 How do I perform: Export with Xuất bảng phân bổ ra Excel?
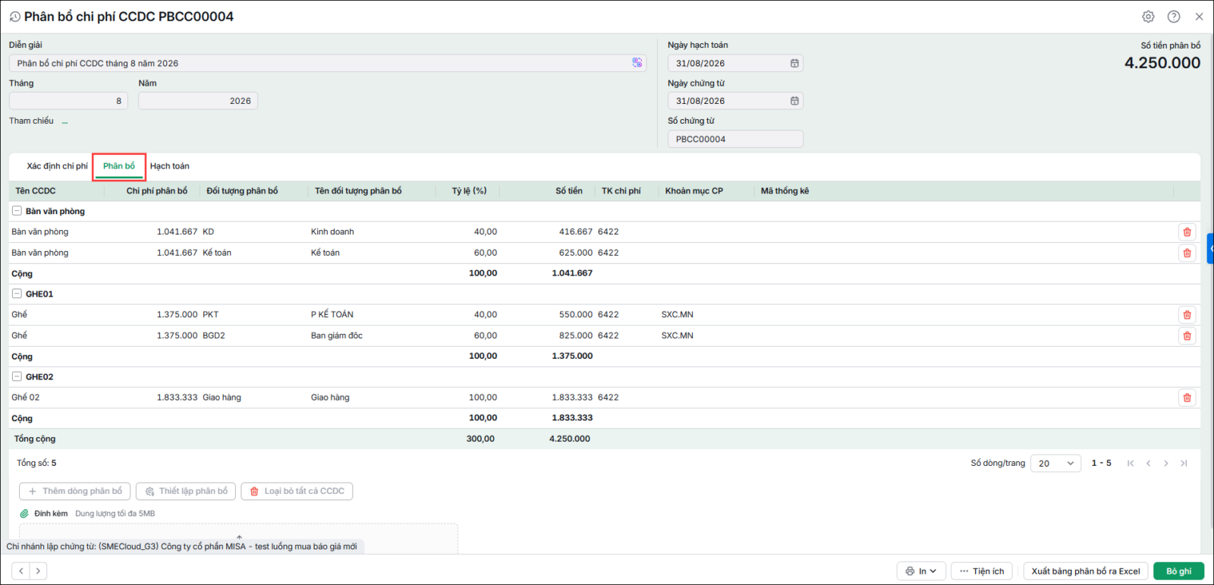1086,571
